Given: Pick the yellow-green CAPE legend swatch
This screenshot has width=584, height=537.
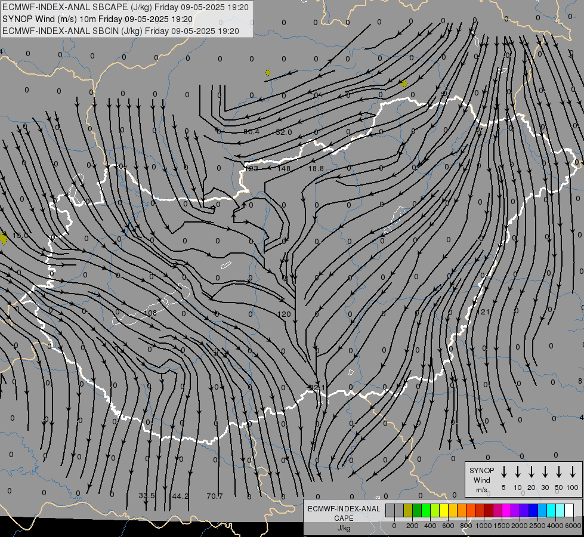Looking at the screenshot, I should [x=435, y=510].
